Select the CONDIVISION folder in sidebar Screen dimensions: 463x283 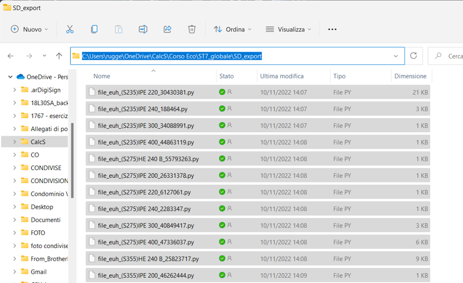click(49, 181)
